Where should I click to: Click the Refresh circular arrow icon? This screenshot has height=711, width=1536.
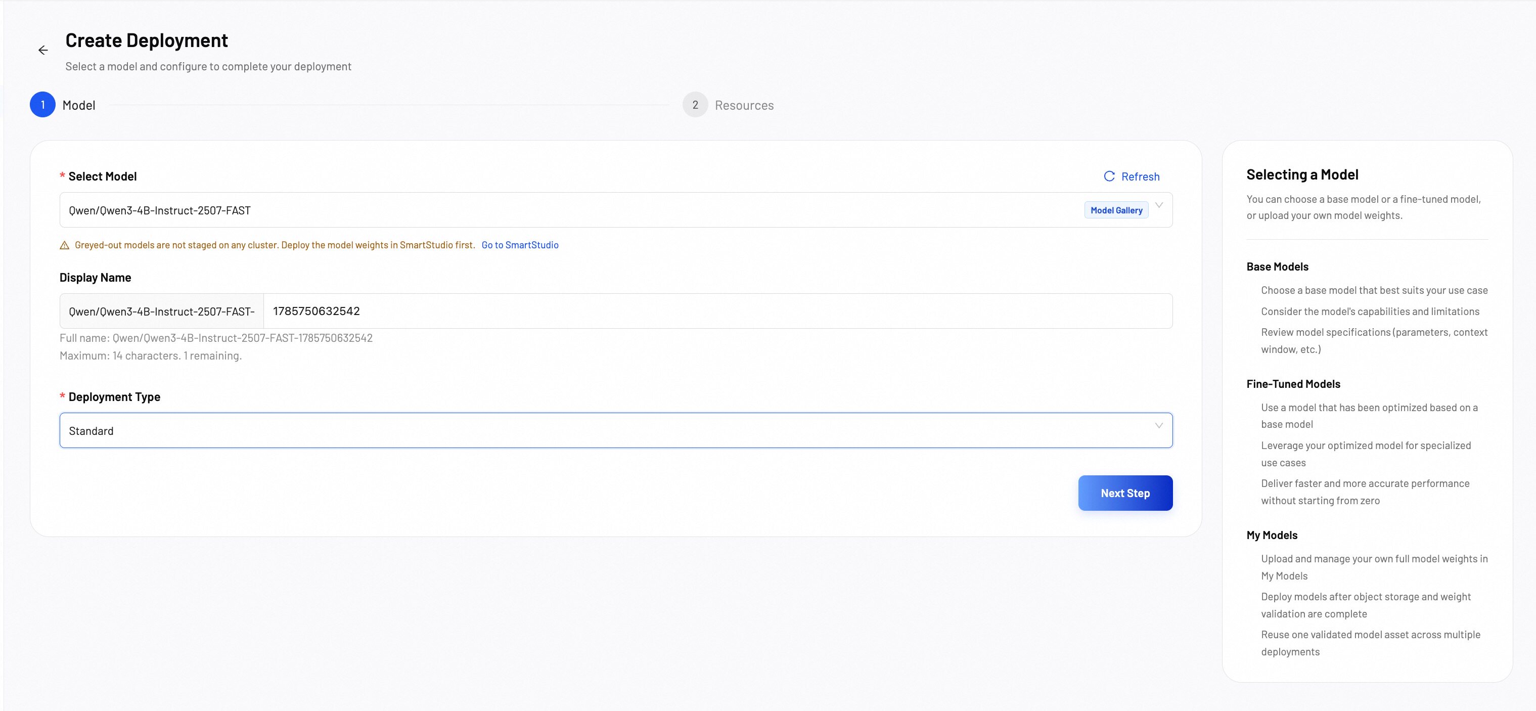1109,176
